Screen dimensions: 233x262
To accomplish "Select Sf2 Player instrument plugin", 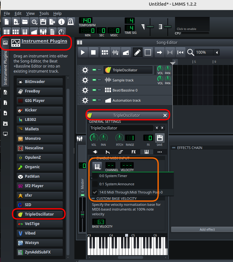I will point(40,186).
